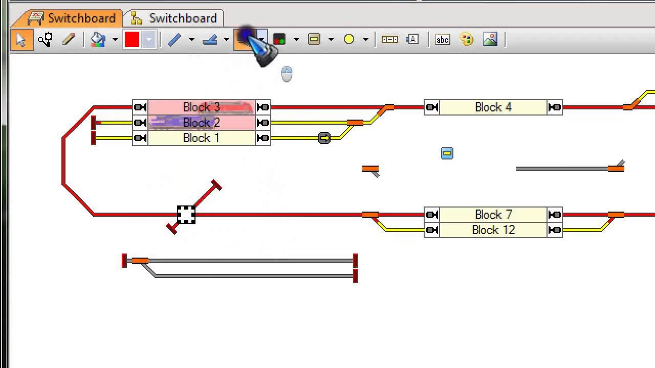
Task: Select the blue indicator symbol on canvas
Action: click(x=447, y=153)
